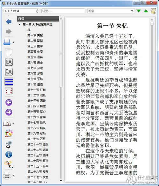Open the search history dropdown arrow
Viewport: 159px width, 186px height.
point(132,11)
